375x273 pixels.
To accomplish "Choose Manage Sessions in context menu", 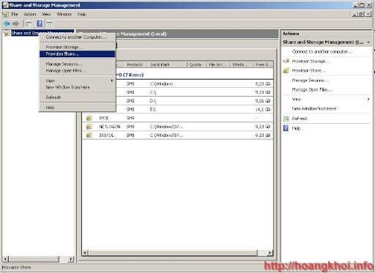I will pyautogui.click(x=77, y=64).
